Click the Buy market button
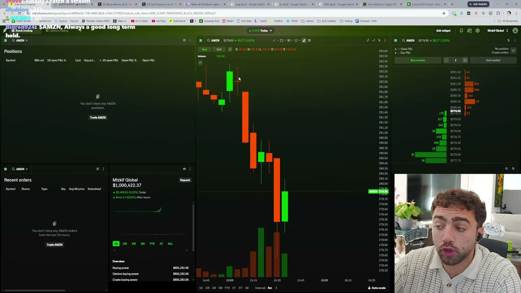Screen dimensions: 521x293 pos(418,60)
